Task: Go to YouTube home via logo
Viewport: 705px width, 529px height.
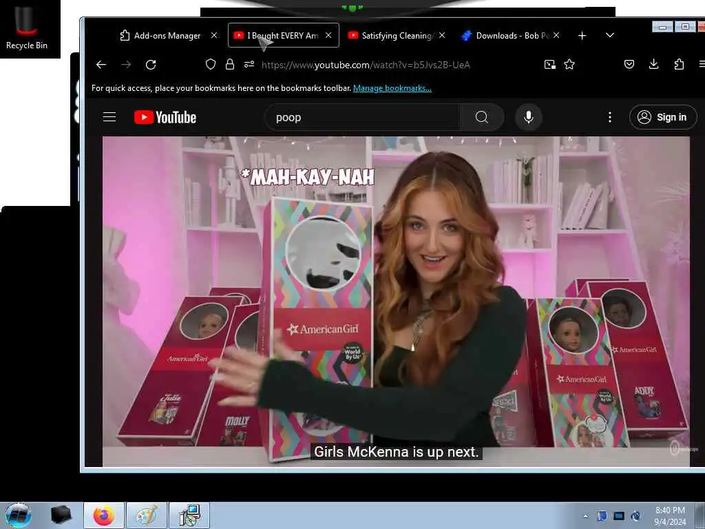Action: (165, 117)
